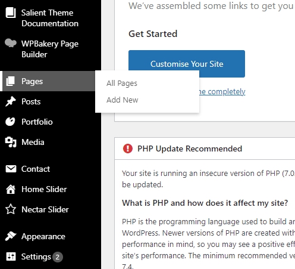The height and width of the screenshot is (269, 295).
Task: Follow the 'completely' theme link
Action: (222, 92)
